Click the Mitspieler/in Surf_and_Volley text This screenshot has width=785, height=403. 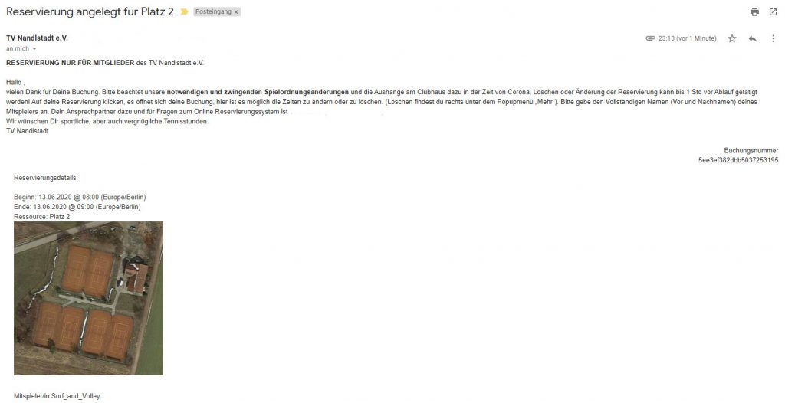point(57,396)
